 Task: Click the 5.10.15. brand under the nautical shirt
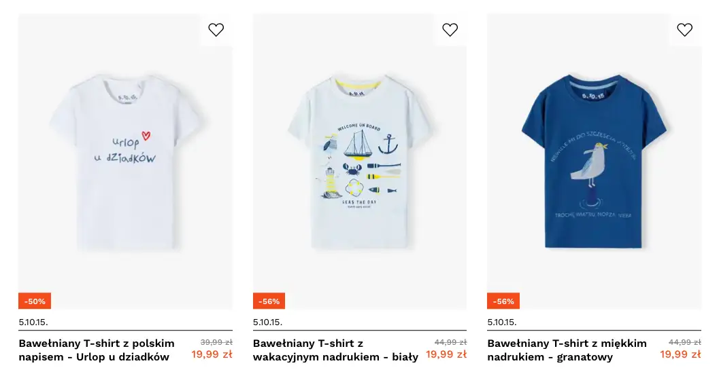[x=268, y=322]
